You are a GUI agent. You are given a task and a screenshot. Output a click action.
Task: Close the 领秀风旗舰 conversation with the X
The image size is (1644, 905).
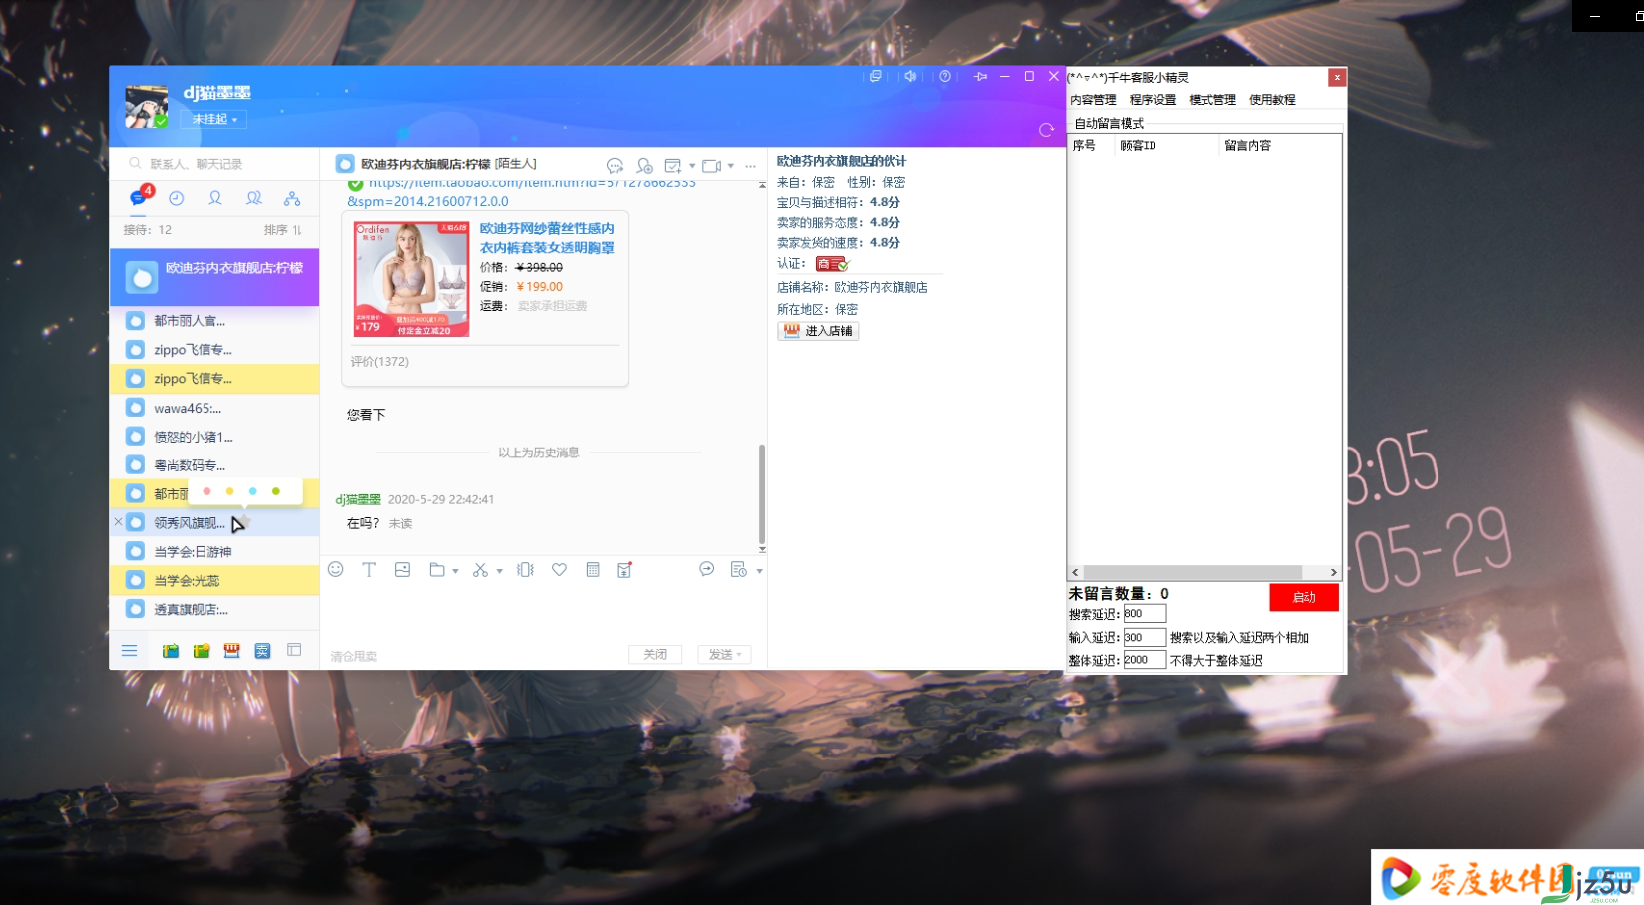(118, 522)
